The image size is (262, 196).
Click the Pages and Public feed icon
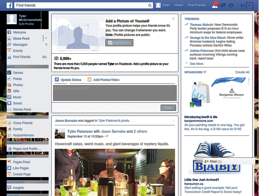point(9,149)
